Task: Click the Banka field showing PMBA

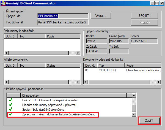Action: point(97,41)
